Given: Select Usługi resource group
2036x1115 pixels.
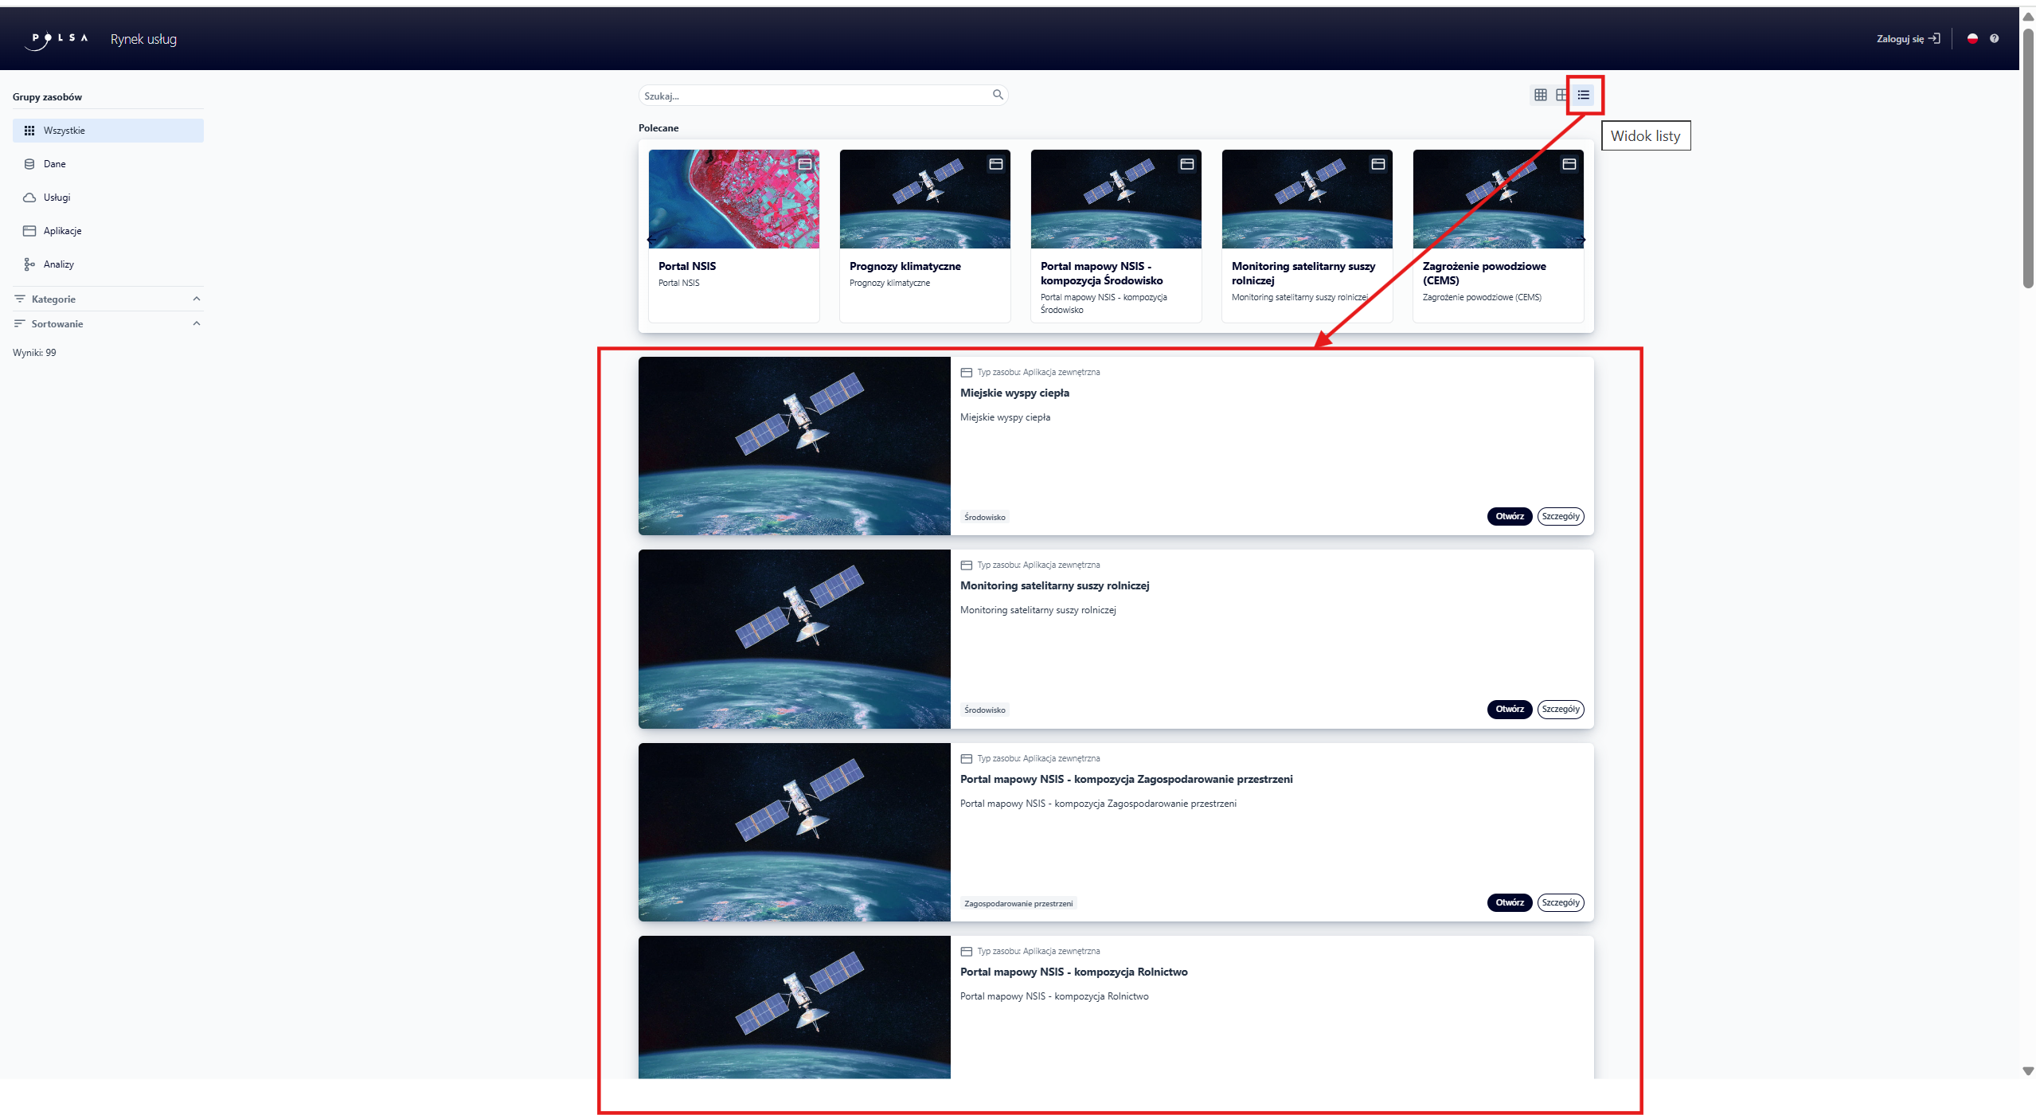Looking at the screenshot, I should coord(57,198).
